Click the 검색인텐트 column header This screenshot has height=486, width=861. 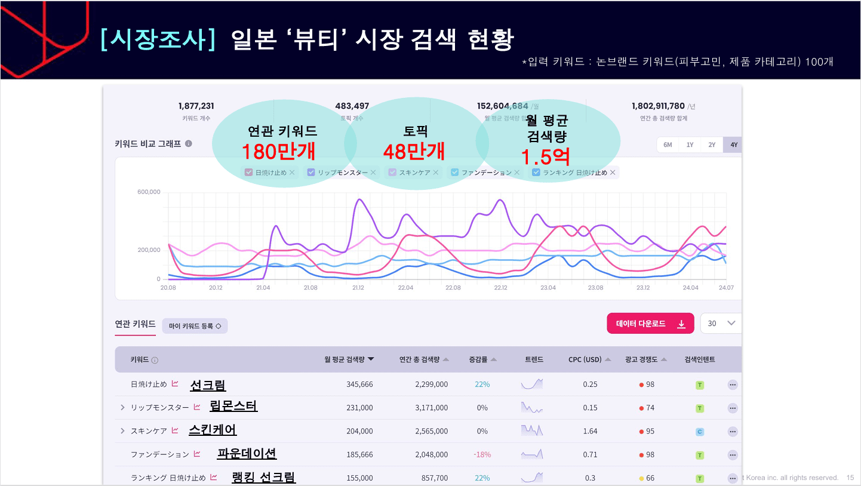point(700,359)
